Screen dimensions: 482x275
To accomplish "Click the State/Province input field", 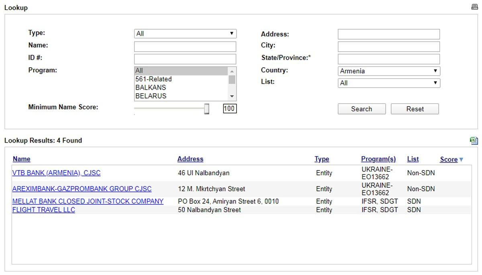I will point(389,59).
